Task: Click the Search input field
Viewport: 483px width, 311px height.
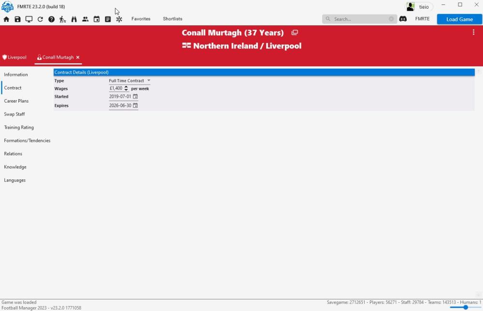Action: click(x=359, y=19)
